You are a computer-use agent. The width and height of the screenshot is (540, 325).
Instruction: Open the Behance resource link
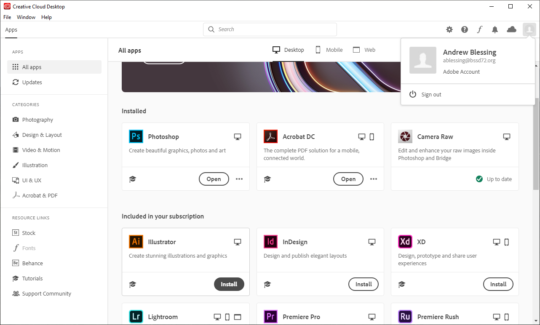point(54,263)
